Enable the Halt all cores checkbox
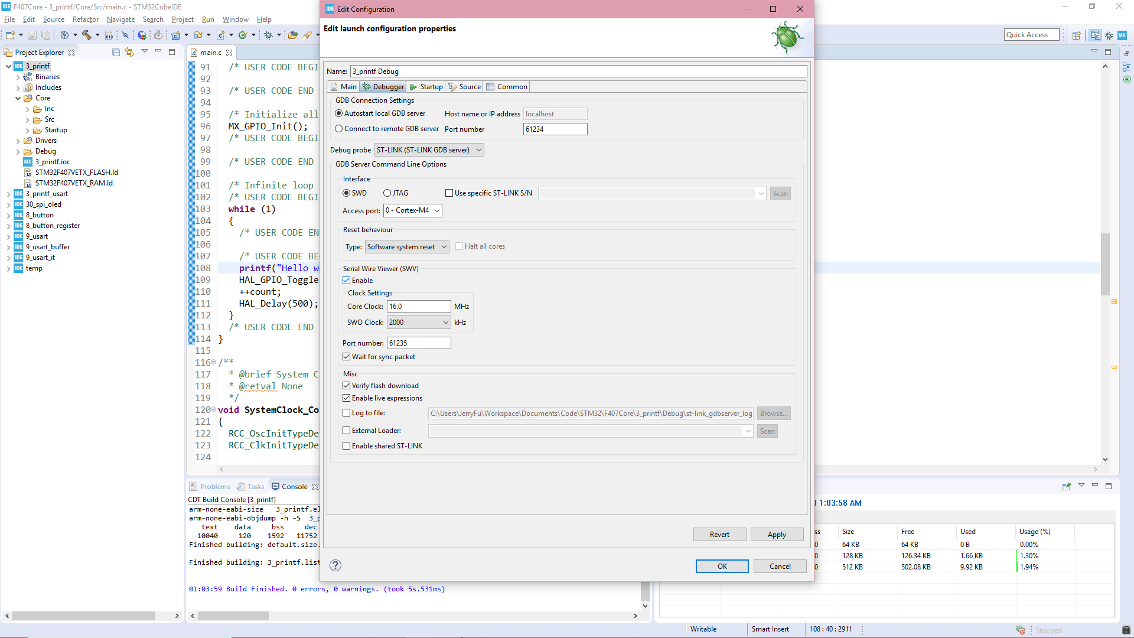 (460, 246)
